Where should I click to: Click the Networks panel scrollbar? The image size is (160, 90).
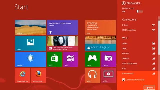159,38
